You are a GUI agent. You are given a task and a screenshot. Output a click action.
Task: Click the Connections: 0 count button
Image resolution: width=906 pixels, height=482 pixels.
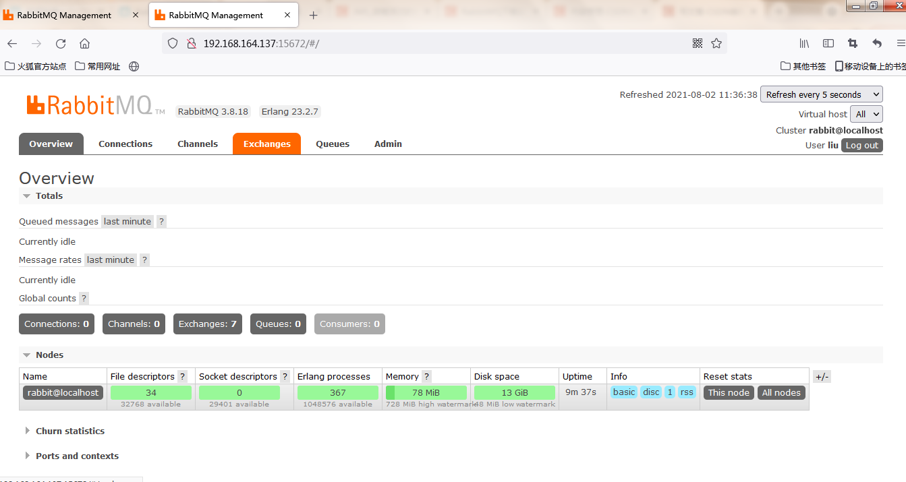[57, 324]
